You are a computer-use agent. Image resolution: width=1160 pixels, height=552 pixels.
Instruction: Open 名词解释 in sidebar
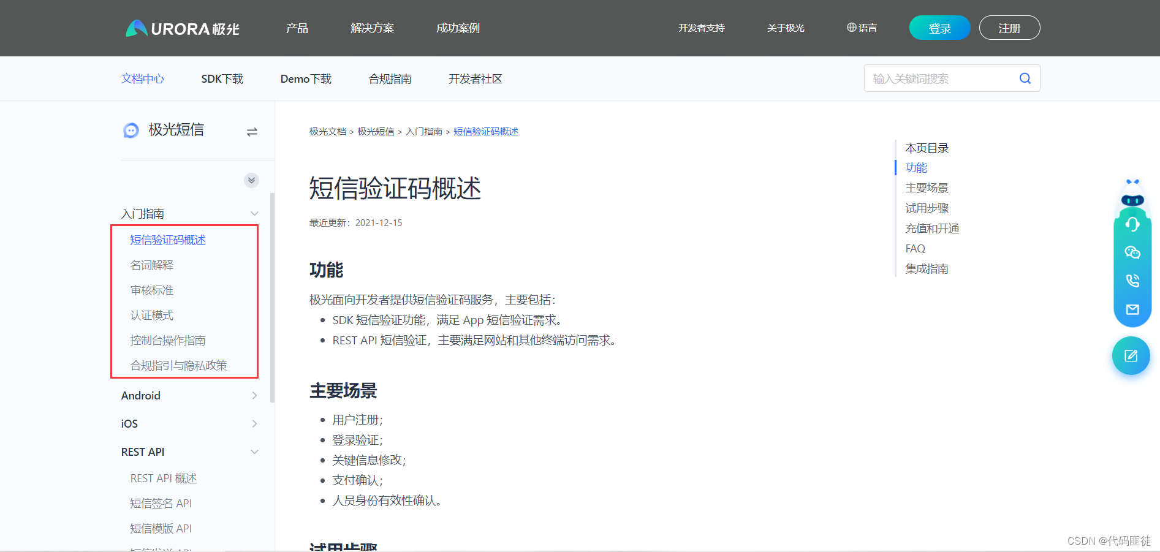click(x=152, y=265)
